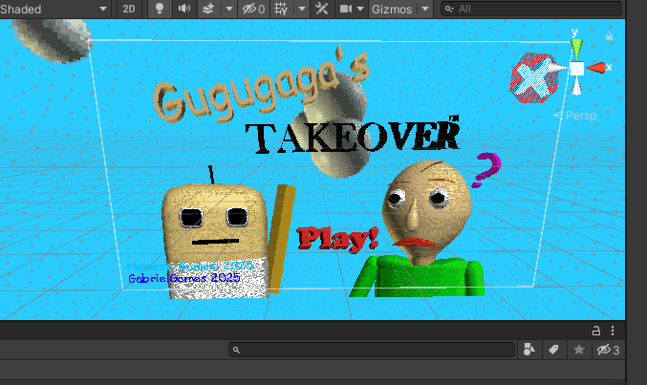Open the lower panel three-dot menu
The width and height of the screenshot is (647, 385).
pos(613,331)
